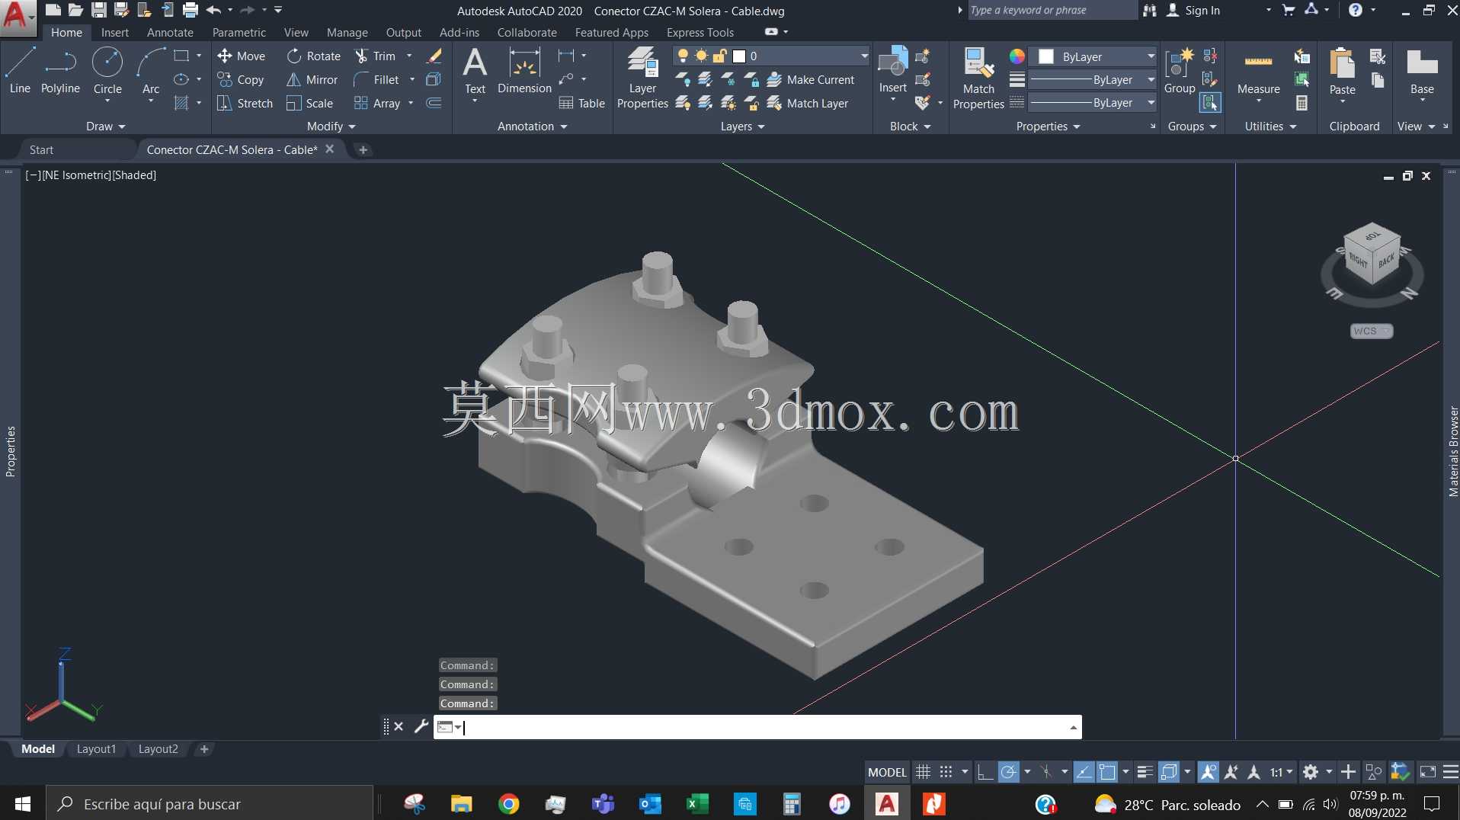Click the Copy tool
The width and height of the screenshot is (1460, 820).
[241, 79]
